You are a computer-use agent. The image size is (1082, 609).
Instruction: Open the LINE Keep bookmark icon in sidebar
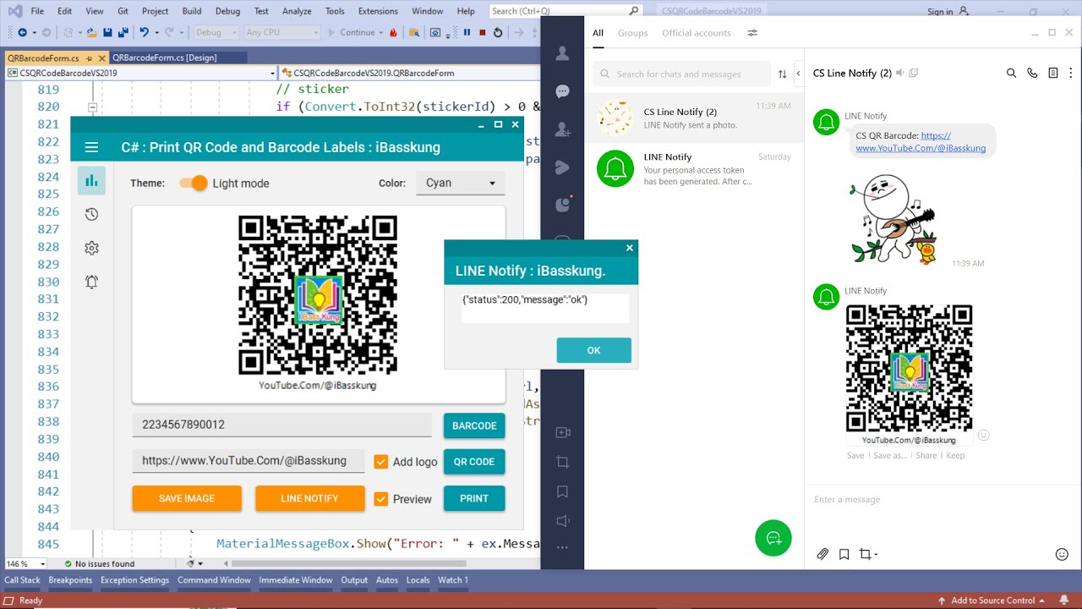pos(562,491)
